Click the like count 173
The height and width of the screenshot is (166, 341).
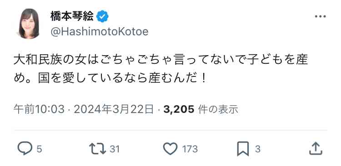pyautogui.click(x=190, y=149)
